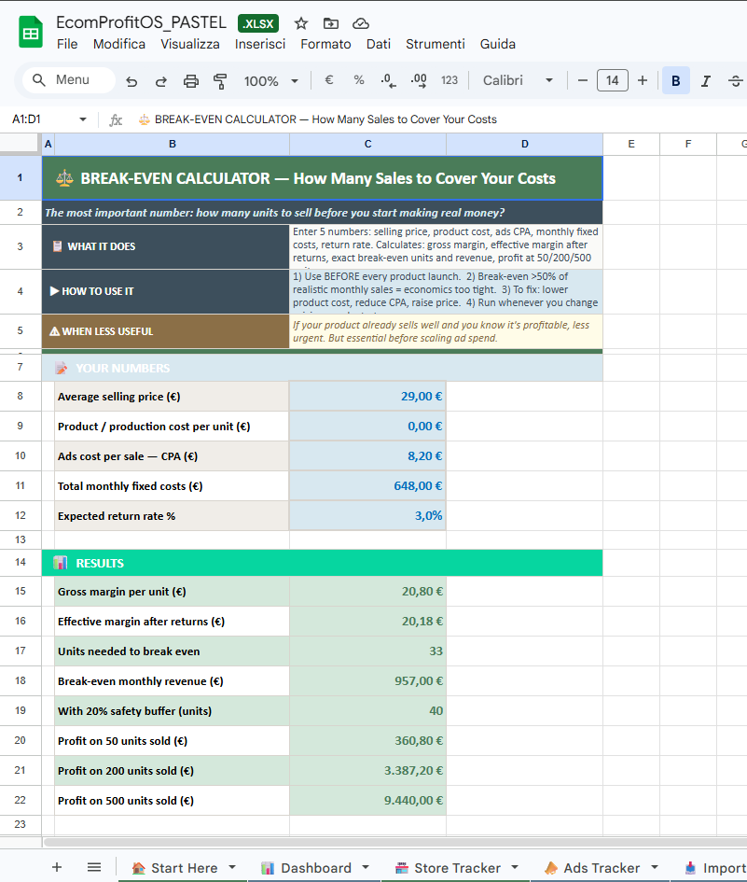Star the EcomProfitOS_PASTEL document
Screen dimensions: 747x882
[x=301, y=23]
